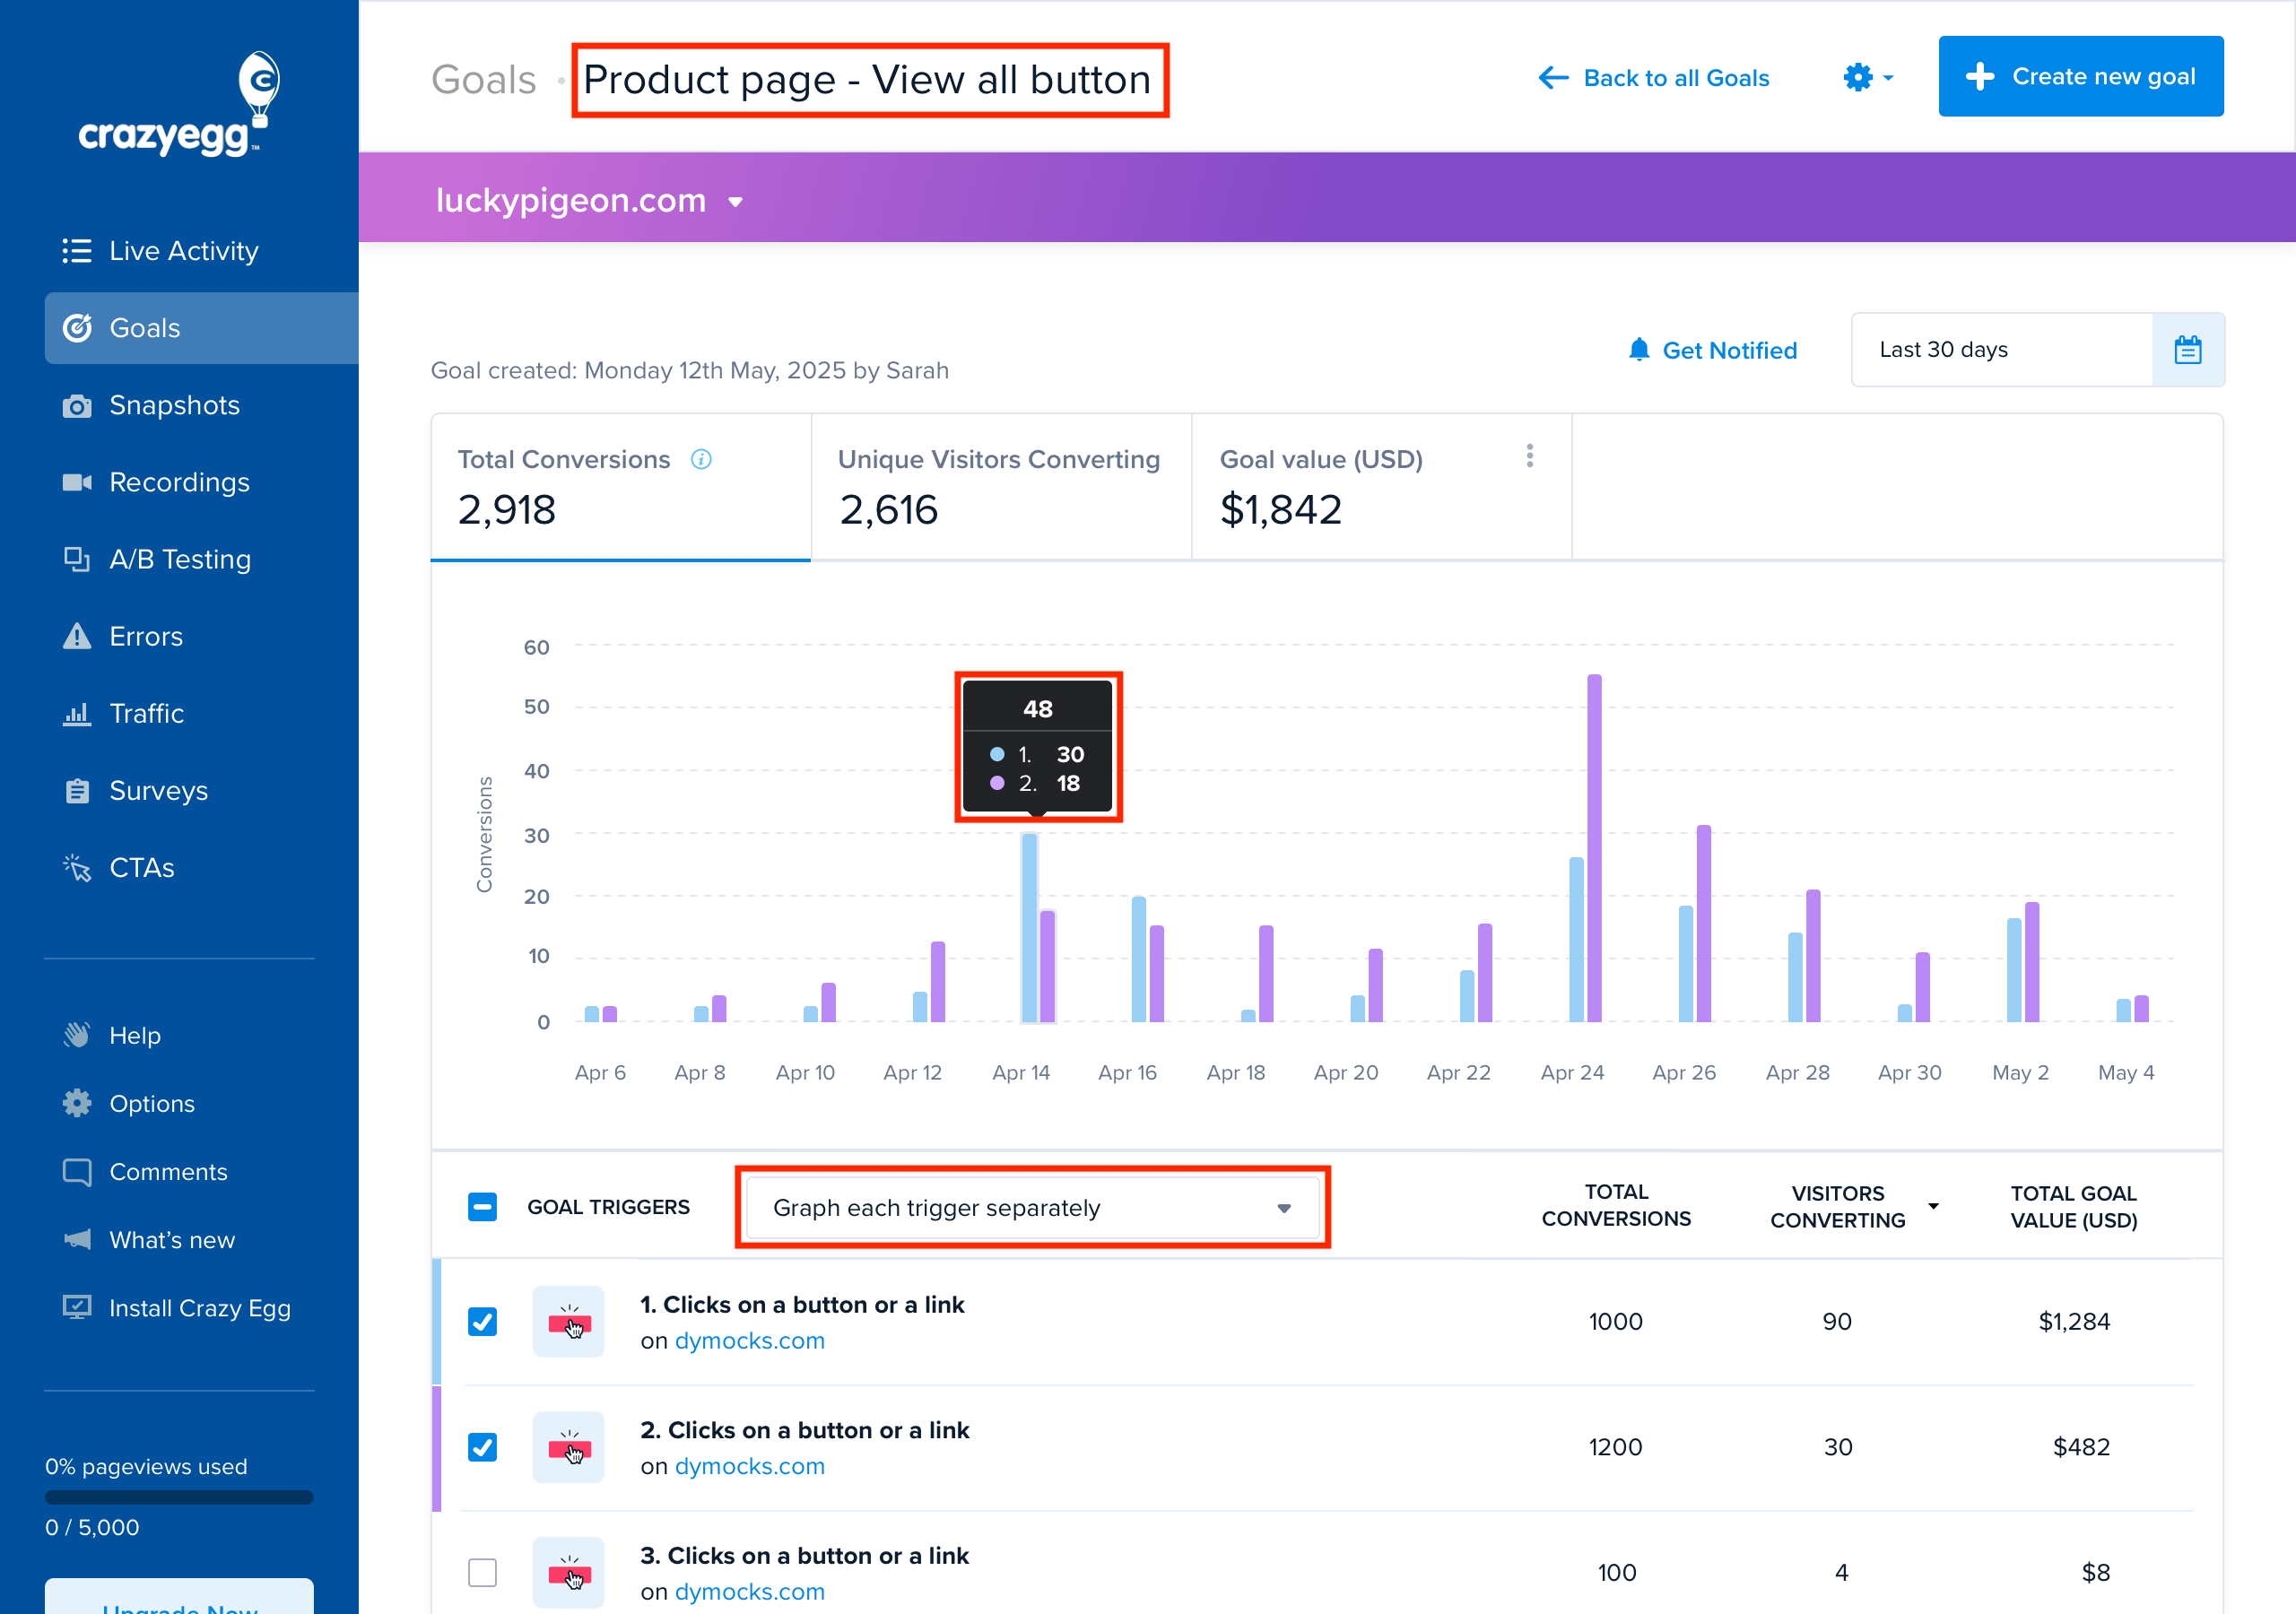The image size is (2296, 1614).
Task: Open Recordings in the sidebar
Action: point(180,482)
